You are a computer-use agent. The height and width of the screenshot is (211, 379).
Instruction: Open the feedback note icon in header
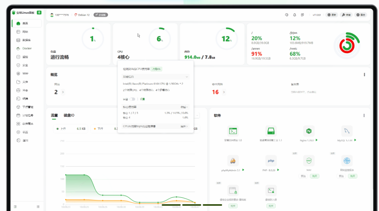303,15
